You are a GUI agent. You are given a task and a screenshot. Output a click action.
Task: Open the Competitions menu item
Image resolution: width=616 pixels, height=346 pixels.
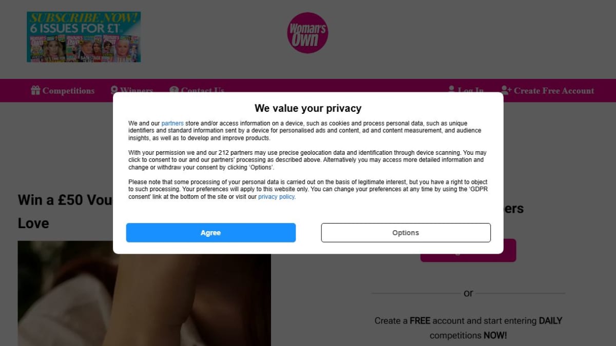coord(68,91)
